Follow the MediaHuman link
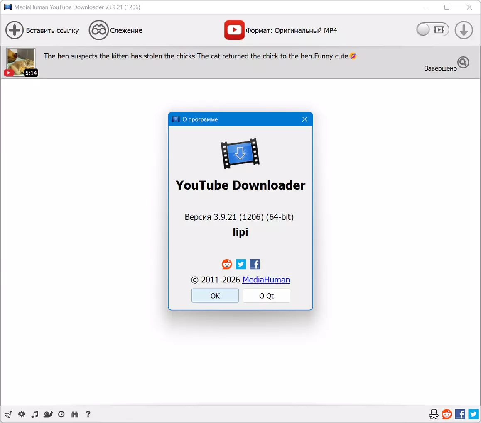 [266, 280]
